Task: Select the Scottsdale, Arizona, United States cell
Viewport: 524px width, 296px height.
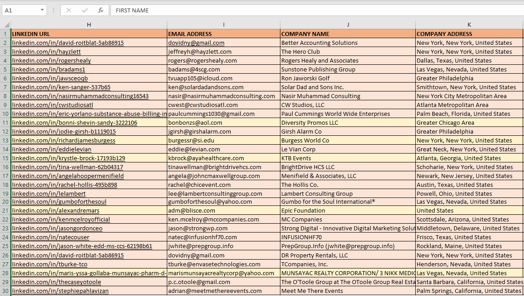Action: coord(469,220)
